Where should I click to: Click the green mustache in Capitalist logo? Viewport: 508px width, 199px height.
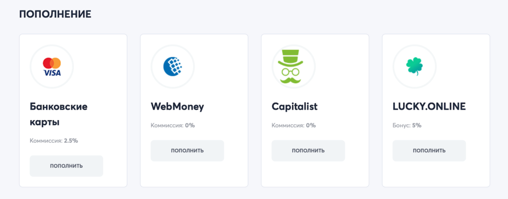click(x=293, y=79)
